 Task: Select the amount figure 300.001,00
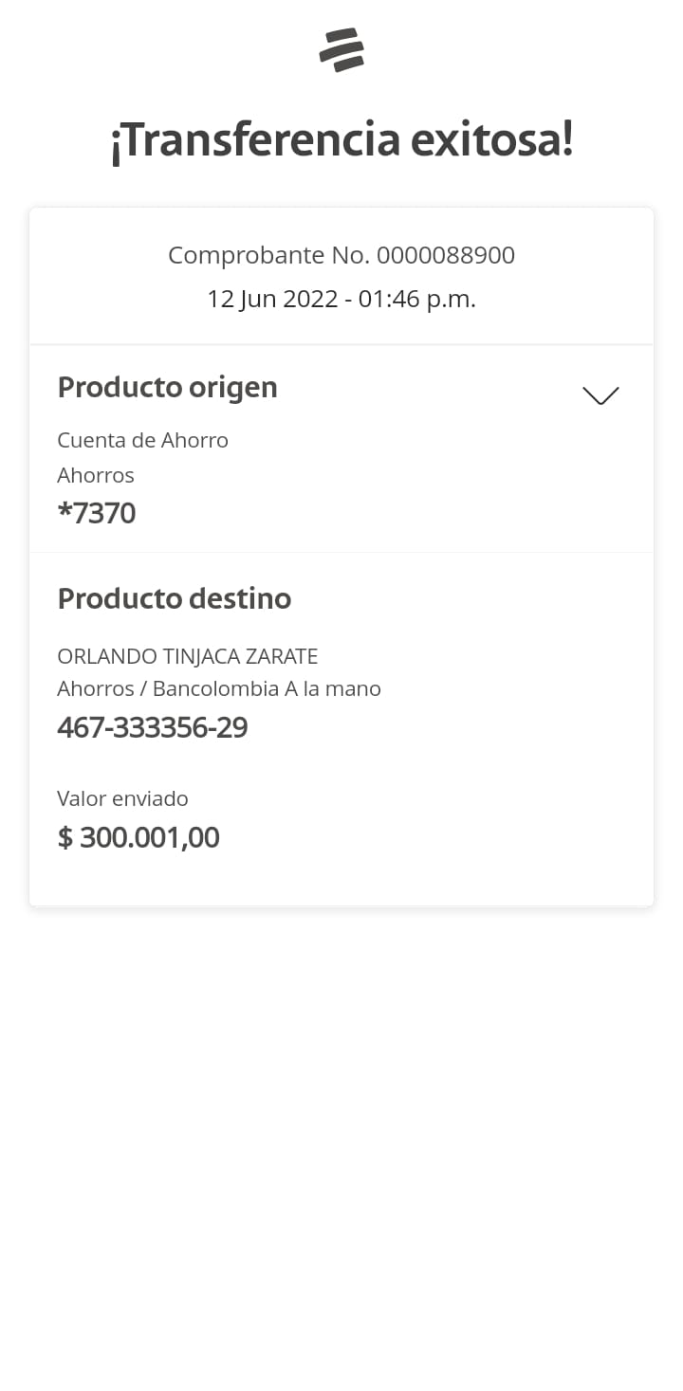[x=150, y=837]
